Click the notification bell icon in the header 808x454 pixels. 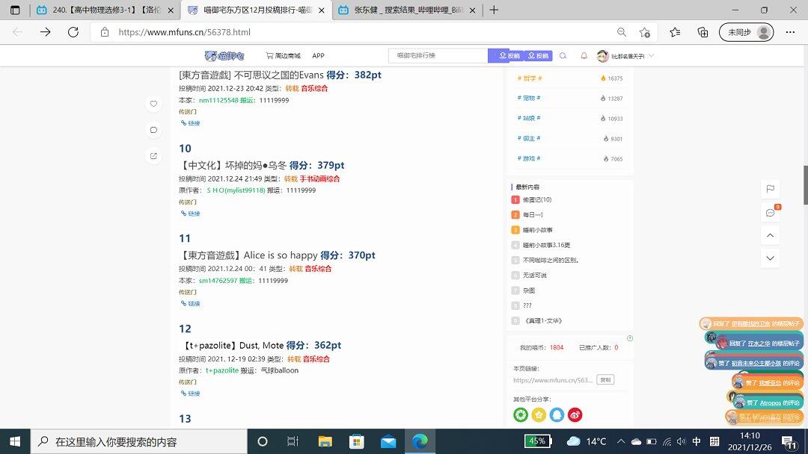(584, 56)
